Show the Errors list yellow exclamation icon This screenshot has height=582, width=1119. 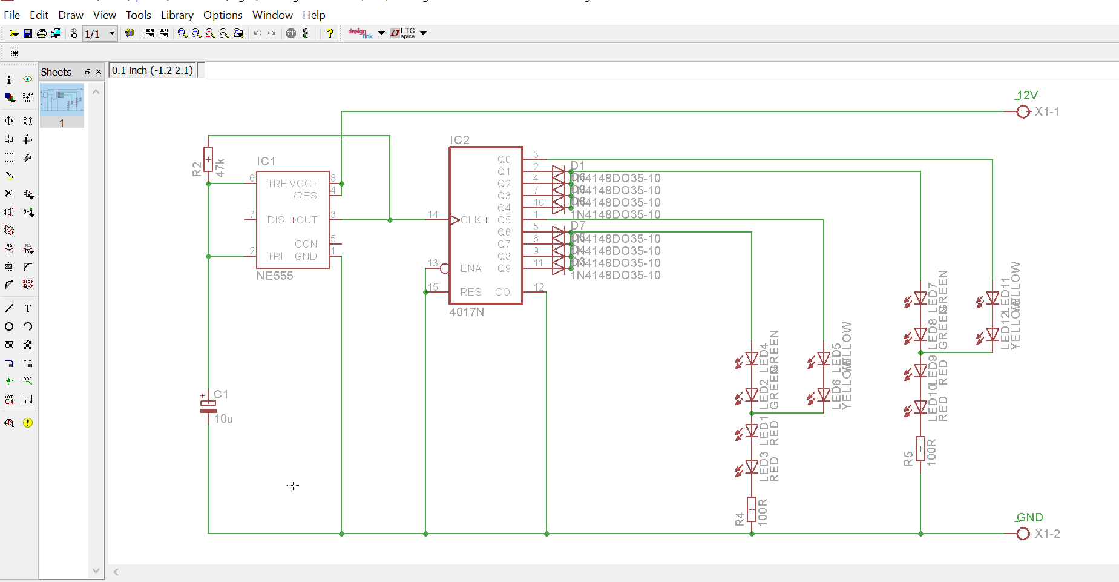[x=28, y=423]
